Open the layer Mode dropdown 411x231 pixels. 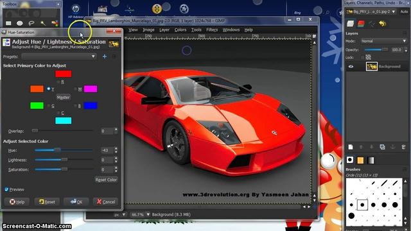(384, 41)
